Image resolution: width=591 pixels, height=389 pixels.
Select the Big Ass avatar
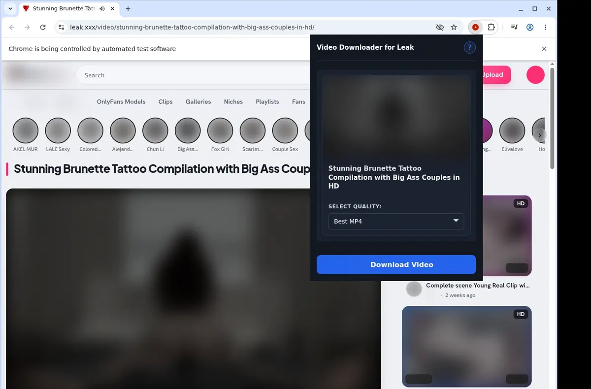(x=188, y=131)
